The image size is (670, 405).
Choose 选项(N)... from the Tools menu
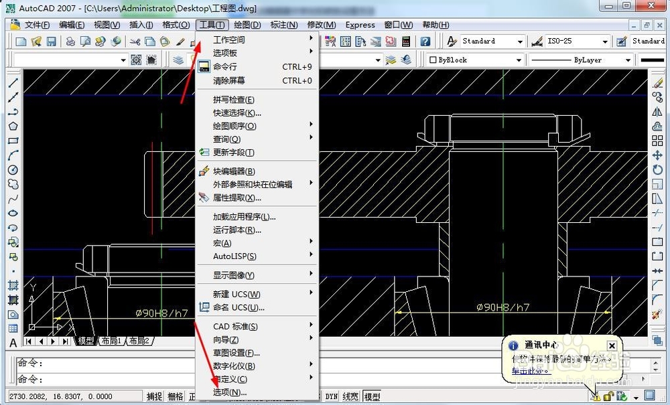(x=258, y=392)
